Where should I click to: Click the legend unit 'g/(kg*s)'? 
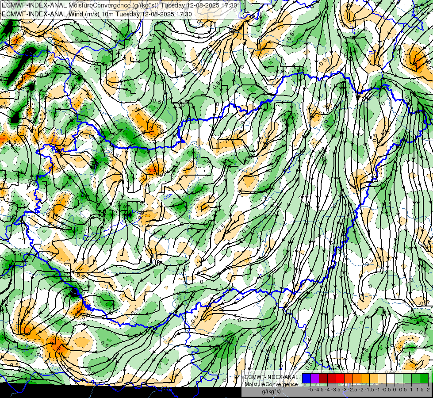pyautogui.click(x=271, y=392)
